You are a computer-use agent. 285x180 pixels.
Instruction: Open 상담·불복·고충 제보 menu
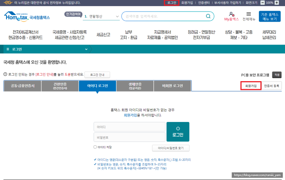(x=239, y=35)
